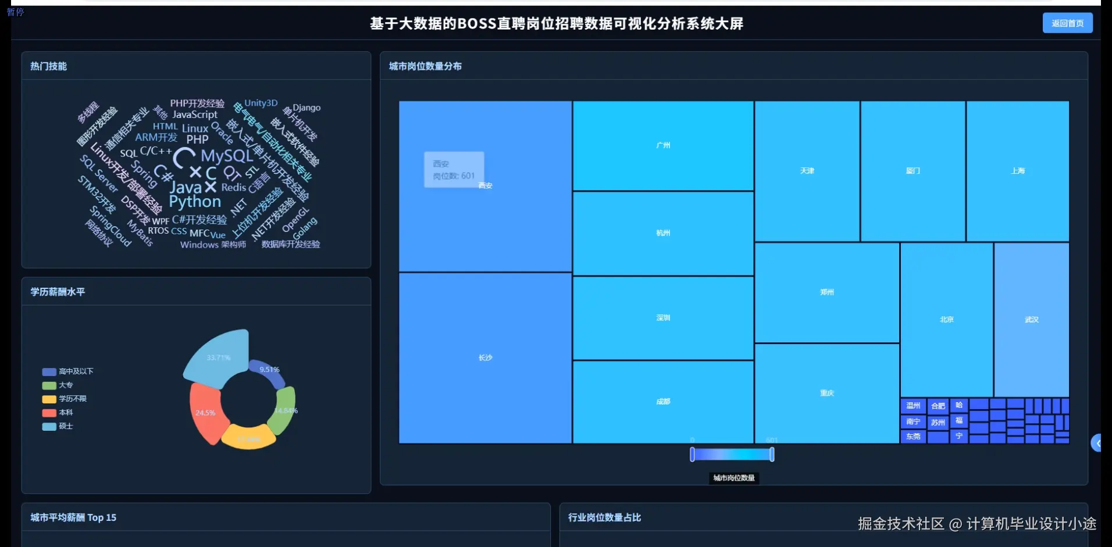Toggle the 高中及以下 legend item
1112x547 pixels.
[x=74, y=371]
